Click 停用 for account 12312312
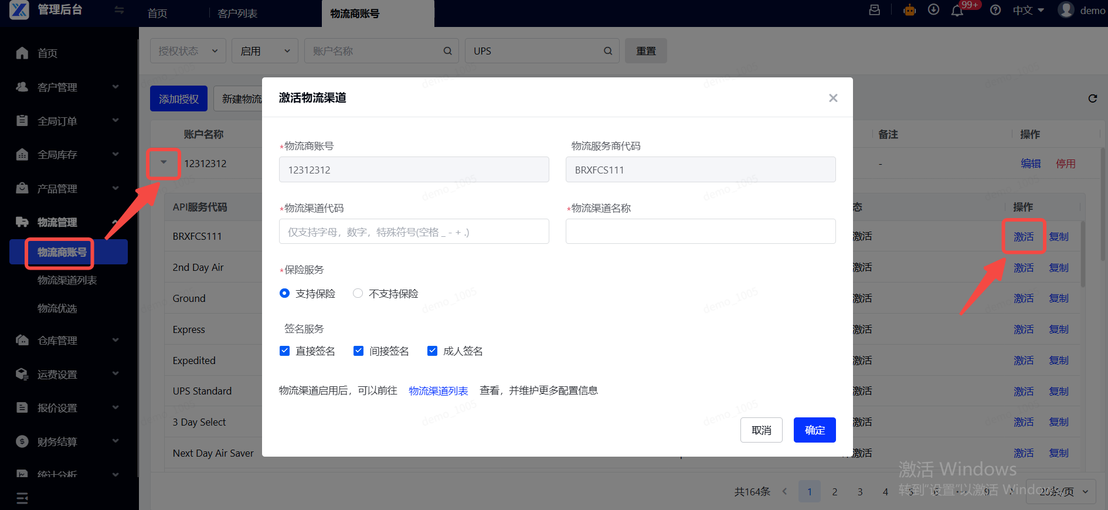This screenshot has height=510, width=1108. click(x=1066, y=164)
